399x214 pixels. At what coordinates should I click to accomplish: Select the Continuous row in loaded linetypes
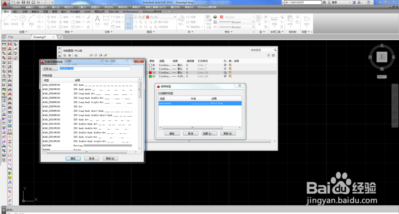click(x=200, y=103)
